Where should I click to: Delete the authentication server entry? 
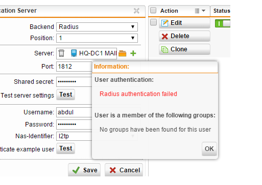(x=184, y=36)
